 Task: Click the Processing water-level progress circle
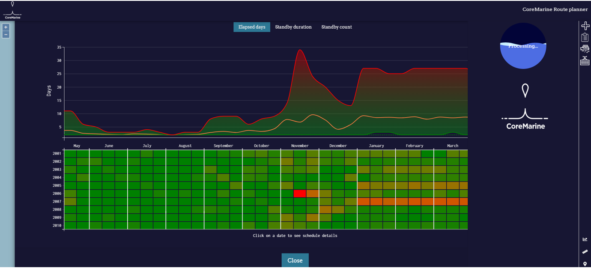tap(523, 46)
